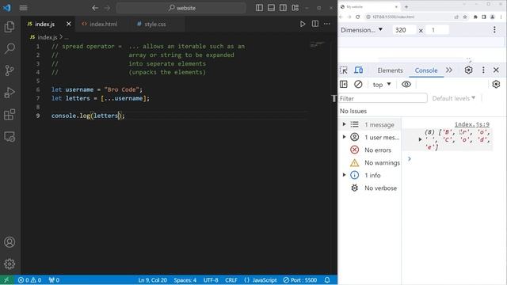This screenshot has width=507, height=285.
Task: Open the Dimensions device dropdown
Action: tap(361, 30)
